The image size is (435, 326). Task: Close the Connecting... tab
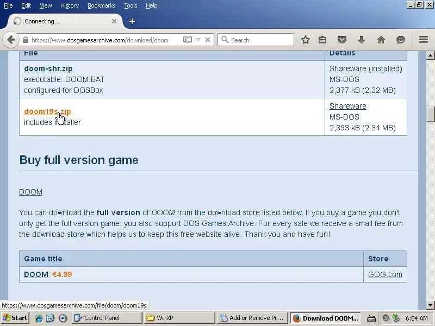point(114,21)
